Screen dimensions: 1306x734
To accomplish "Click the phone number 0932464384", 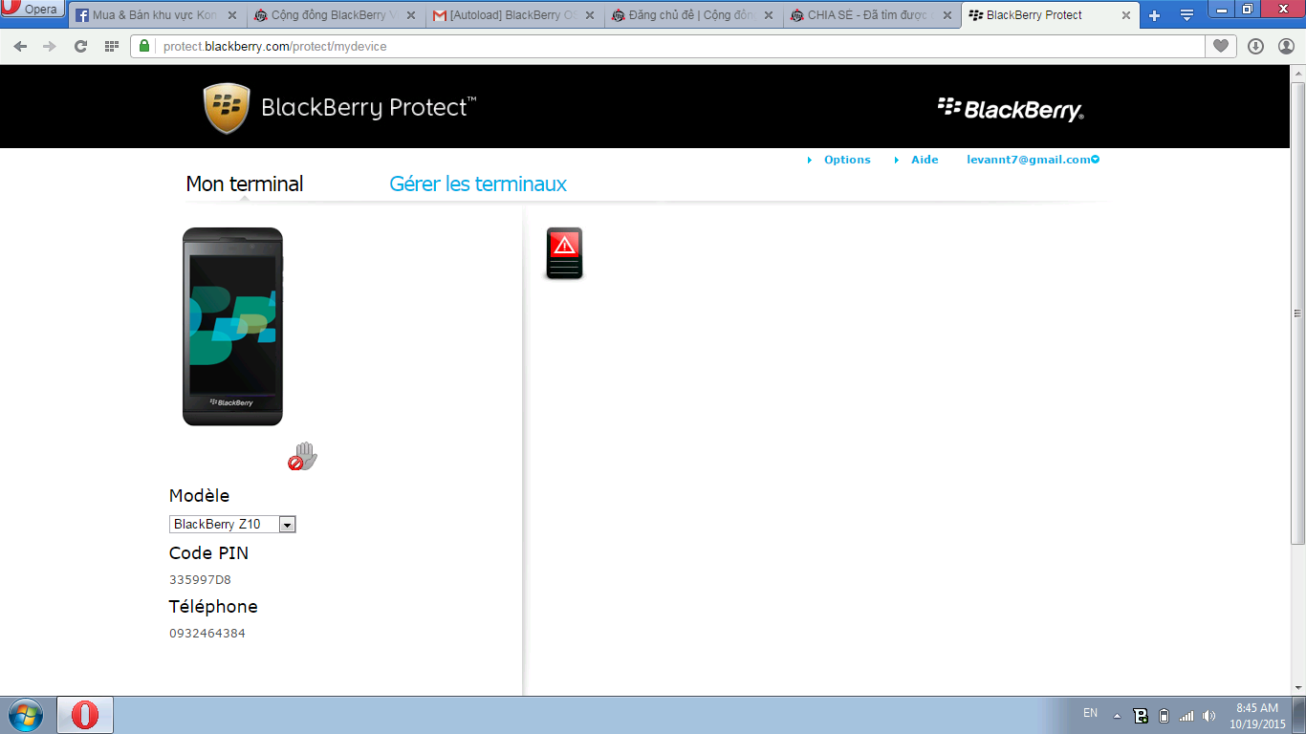I will (207, 633).
